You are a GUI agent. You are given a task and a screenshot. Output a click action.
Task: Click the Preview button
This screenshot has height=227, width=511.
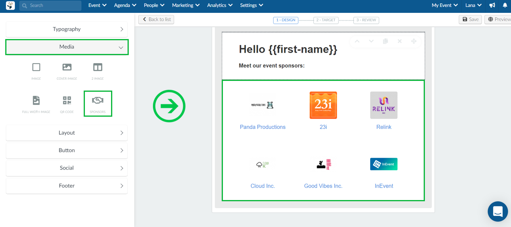498,19
